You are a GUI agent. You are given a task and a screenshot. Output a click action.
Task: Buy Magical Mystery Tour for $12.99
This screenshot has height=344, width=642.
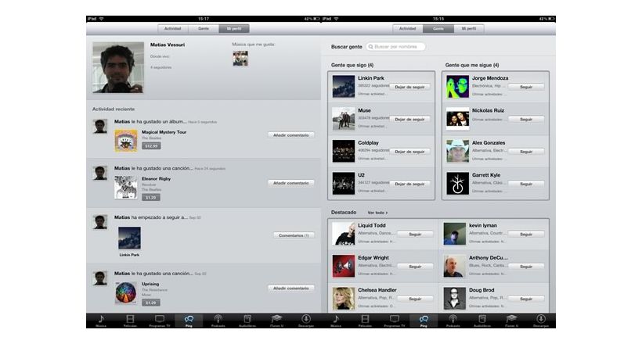151,145
